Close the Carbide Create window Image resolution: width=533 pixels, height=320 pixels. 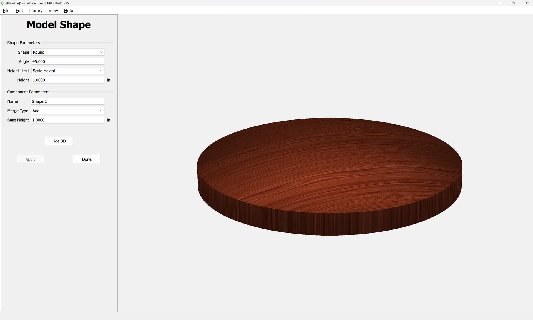pyautogui.click(x=526, y=3)
